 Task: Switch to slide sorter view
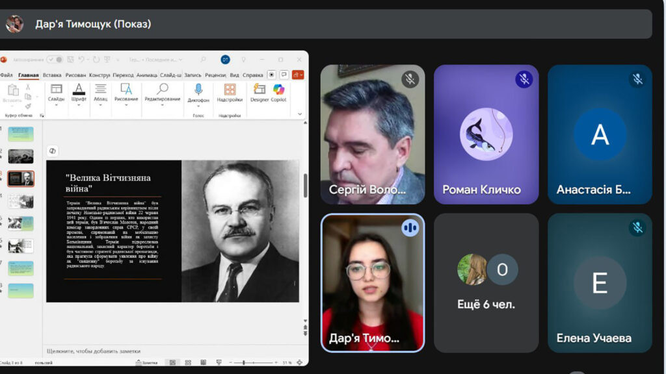pyautogui.click(x=188, y=362)
